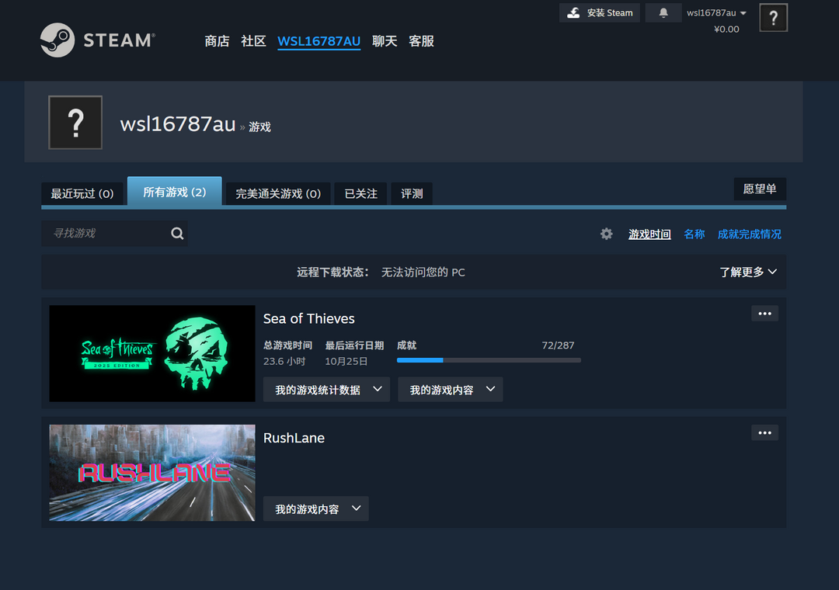Open the game list filter gear

tap(606, 233)
